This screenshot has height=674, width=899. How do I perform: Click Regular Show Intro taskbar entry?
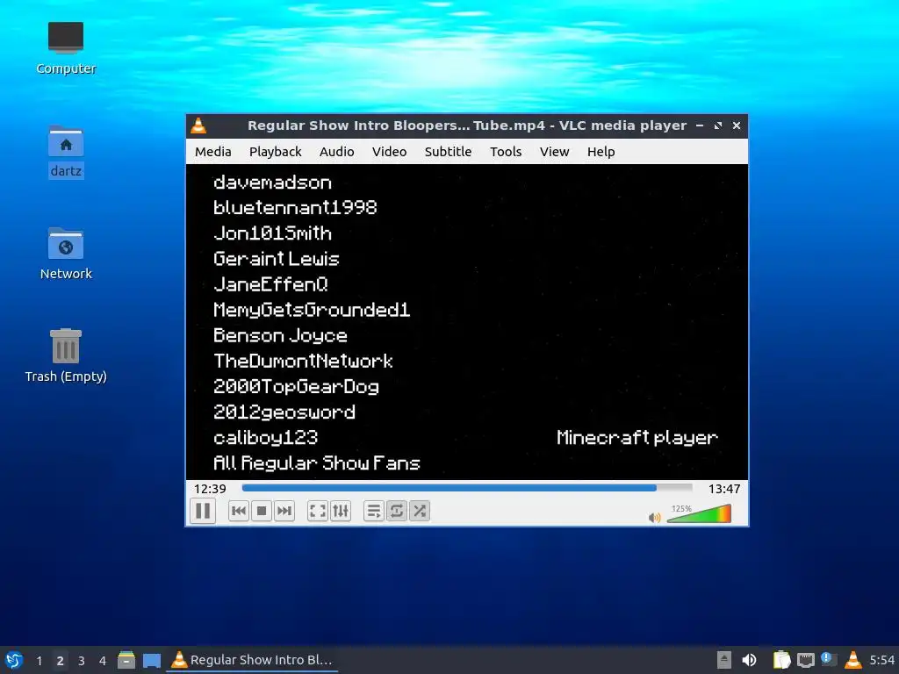tap(252, 660)
